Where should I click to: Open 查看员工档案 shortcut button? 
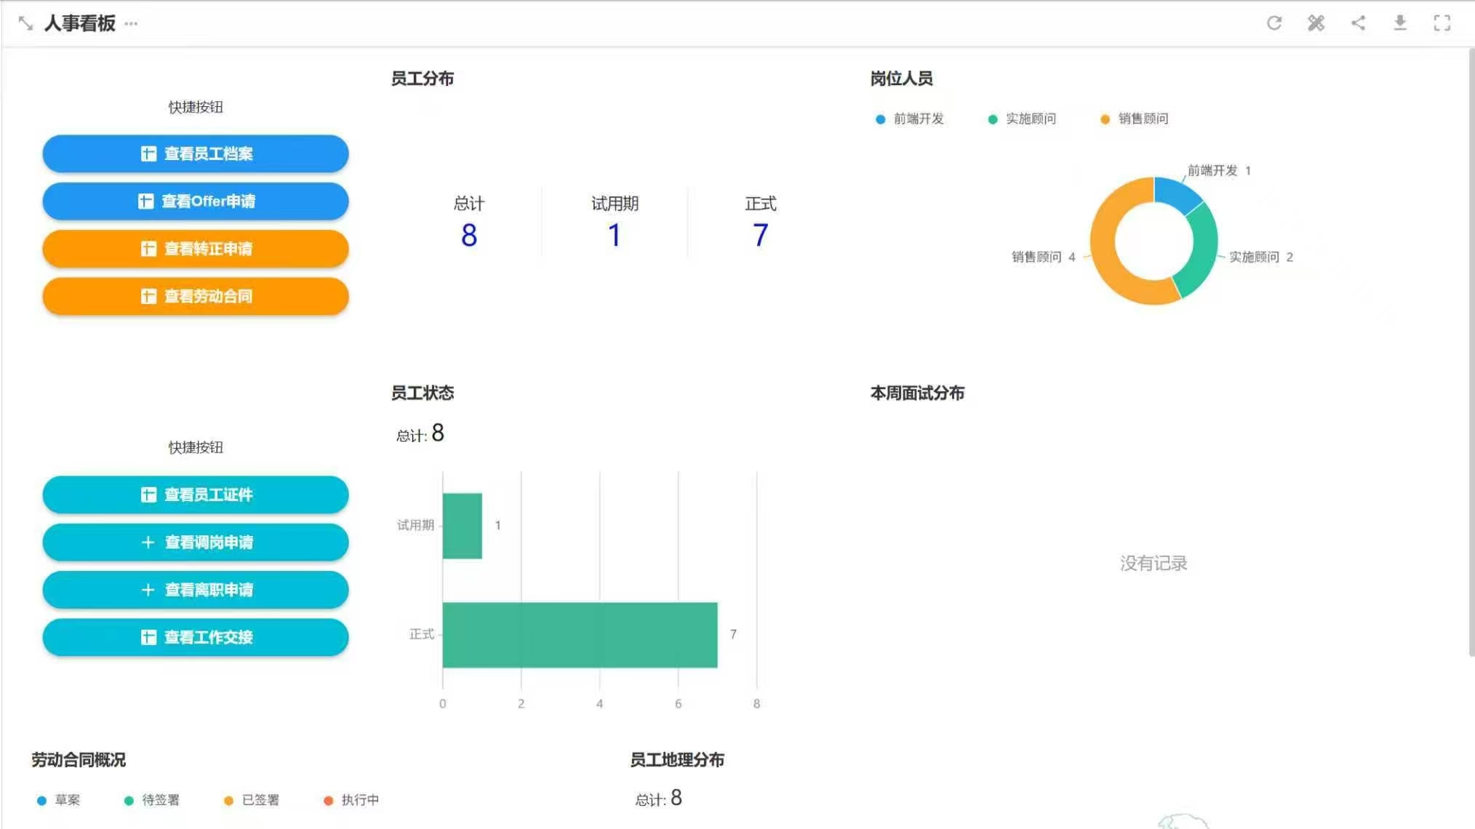pyautogui.click(x=196, y=153)
